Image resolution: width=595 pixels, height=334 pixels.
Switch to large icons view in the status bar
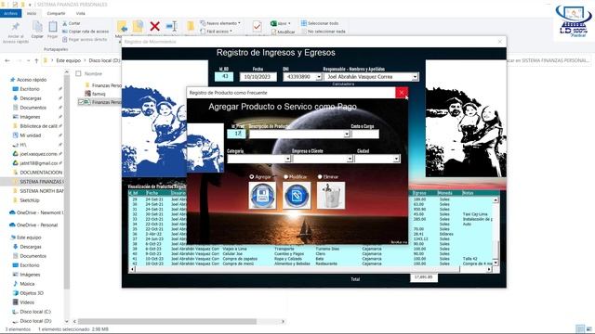(x=589, y=329)
